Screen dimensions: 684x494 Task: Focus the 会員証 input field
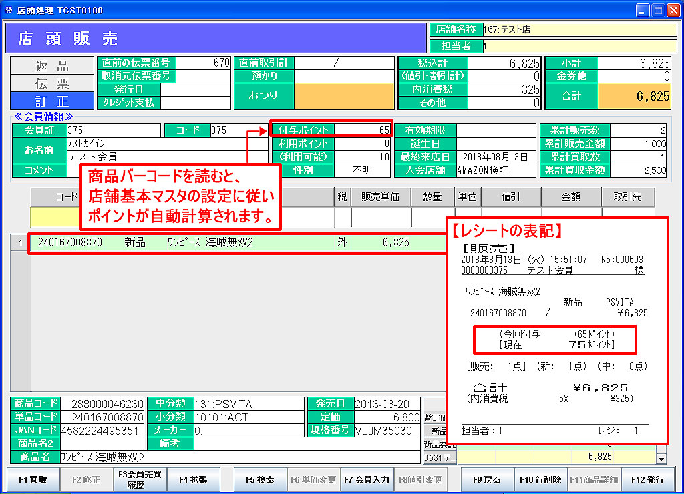click(113, 130)
